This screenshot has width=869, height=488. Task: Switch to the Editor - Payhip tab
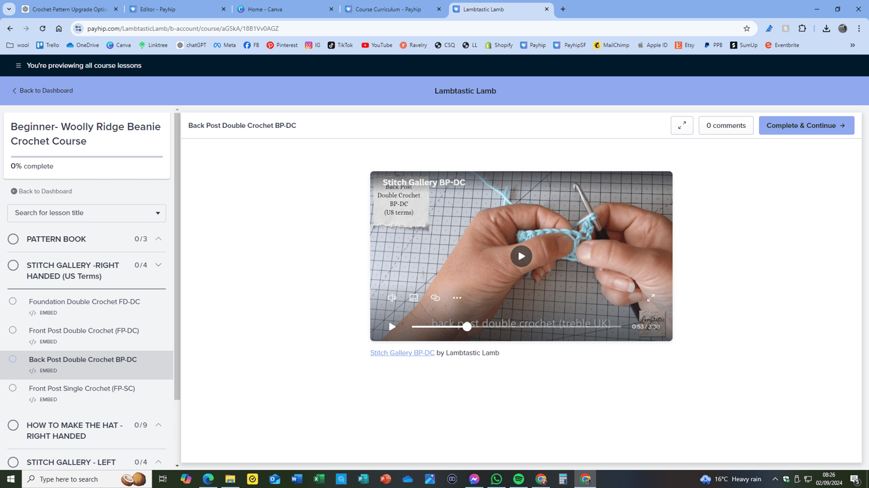pyautogui.click(x=177, y=9)
